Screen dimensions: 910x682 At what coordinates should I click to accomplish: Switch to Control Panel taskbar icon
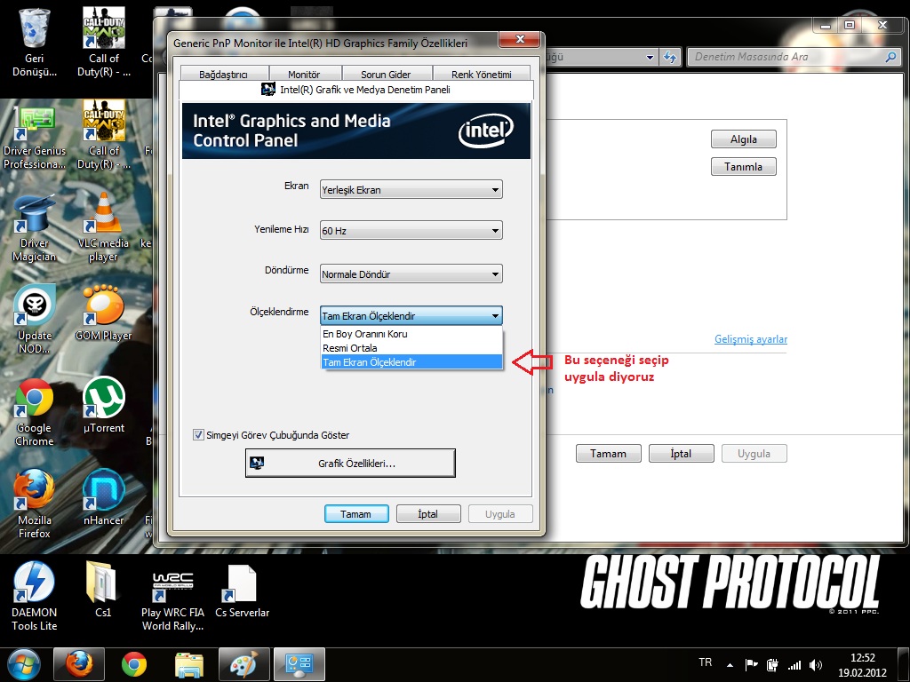[x=299, y=664]
